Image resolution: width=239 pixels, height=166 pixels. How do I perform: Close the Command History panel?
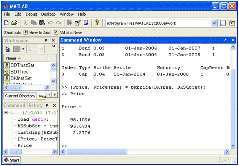click(x=54, y=105)
